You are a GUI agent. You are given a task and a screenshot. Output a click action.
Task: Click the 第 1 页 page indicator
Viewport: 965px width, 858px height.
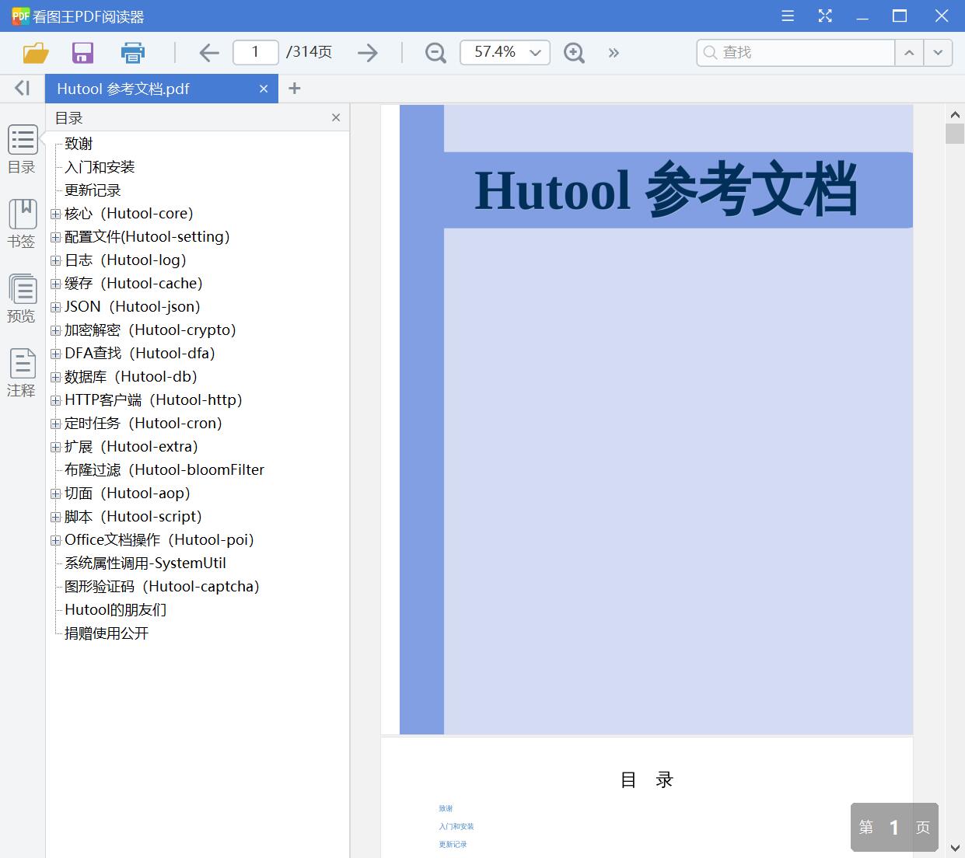[894, 827]
